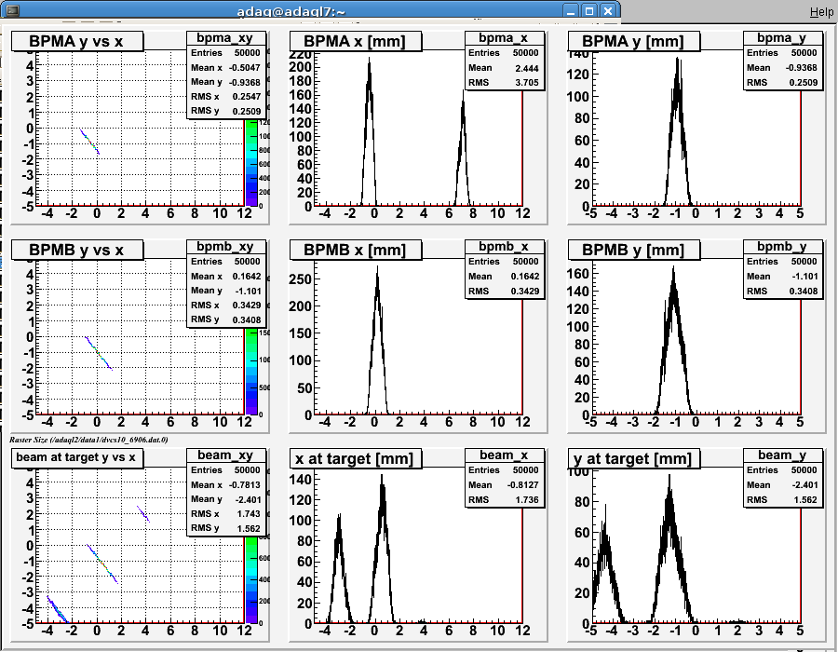Click the 'BPMB y [mm]' plot title
The height and width of the screenshot is (652, 838).
pyautogui.click(x=633, y=250)
